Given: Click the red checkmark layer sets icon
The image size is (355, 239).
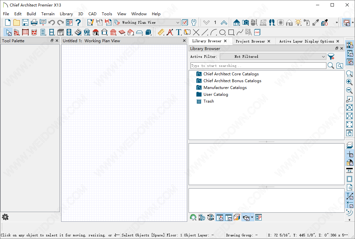Looking at the screenshot, I should coord(185,22).
